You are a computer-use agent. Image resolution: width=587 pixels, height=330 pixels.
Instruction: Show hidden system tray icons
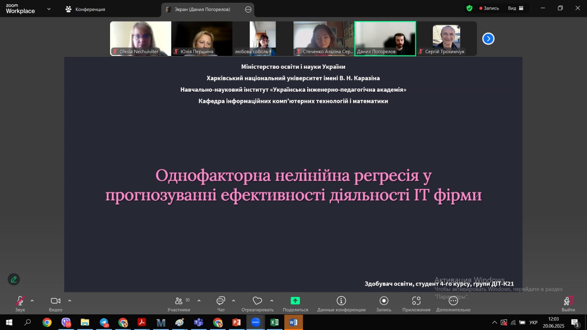pyautogui.click(x=494, y=322)
